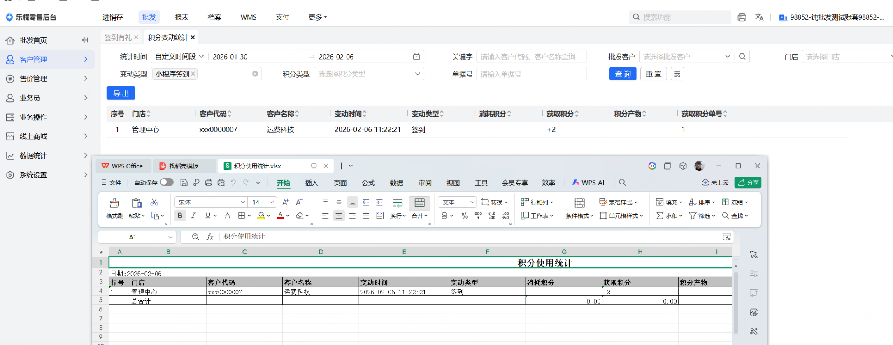The image size is (893, 345).
Task: Click the 导出 export button
Action: point(121,93)
